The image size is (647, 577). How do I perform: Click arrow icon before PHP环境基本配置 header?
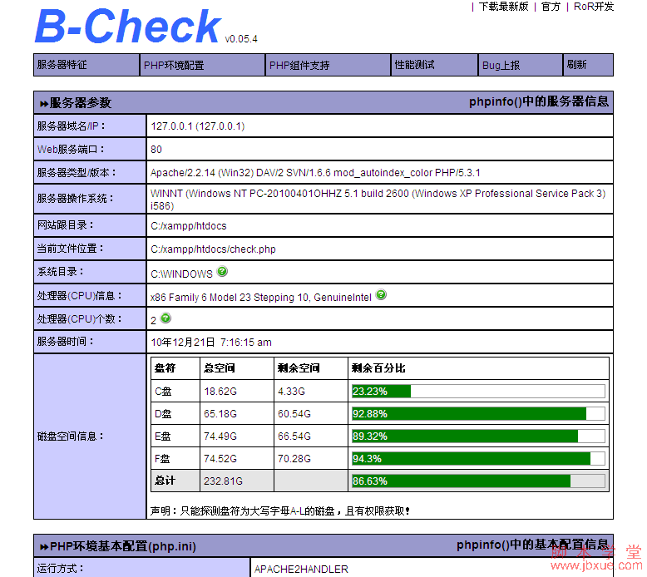pyautogui.click(x=44, y=547)
